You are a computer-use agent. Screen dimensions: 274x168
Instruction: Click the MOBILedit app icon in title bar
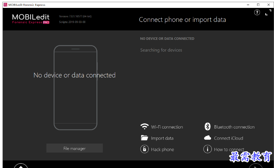coord(5,5)
